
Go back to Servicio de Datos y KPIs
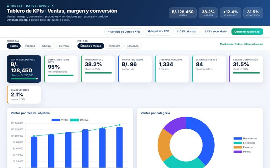[124, 32]
